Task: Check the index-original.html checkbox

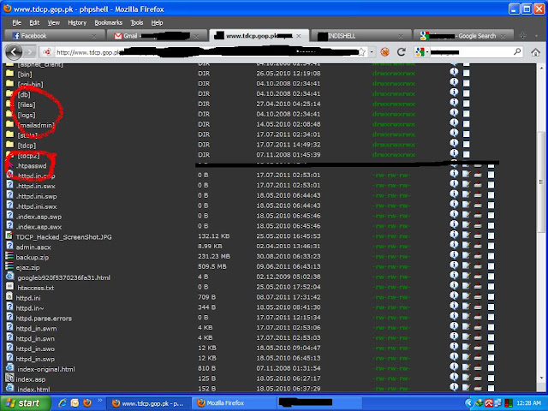Action: click(491, 368)
